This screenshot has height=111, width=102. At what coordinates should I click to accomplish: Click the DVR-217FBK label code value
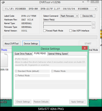(29, 16)
